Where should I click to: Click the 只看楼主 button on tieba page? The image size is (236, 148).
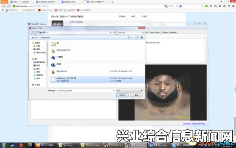point(122,16)
